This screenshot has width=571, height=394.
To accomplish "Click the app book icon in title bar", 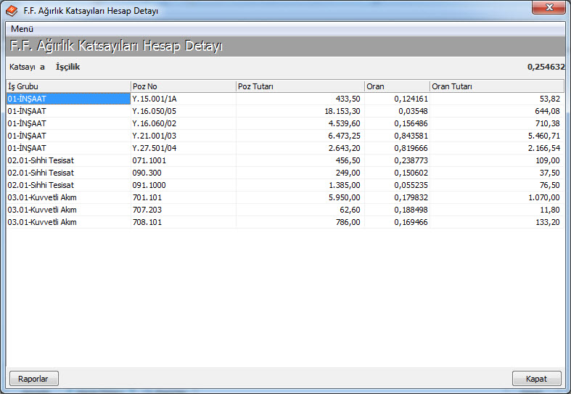I will pyautogui.click(x=12, y=10).
